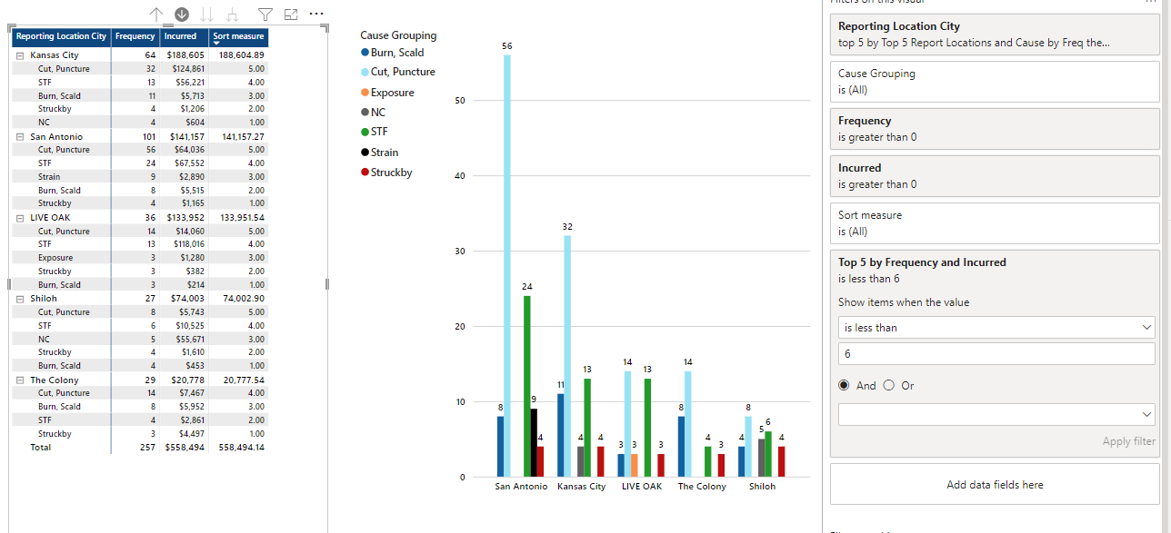Collapse the San Antonio row group
1171x533 pixels.
tap(19, 136)
